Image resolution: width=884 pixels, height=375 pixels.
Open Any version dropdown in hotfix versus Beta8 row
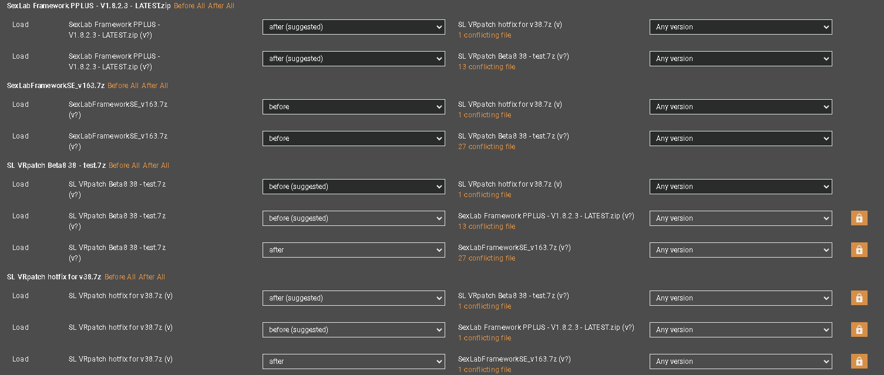coord(741,298)
